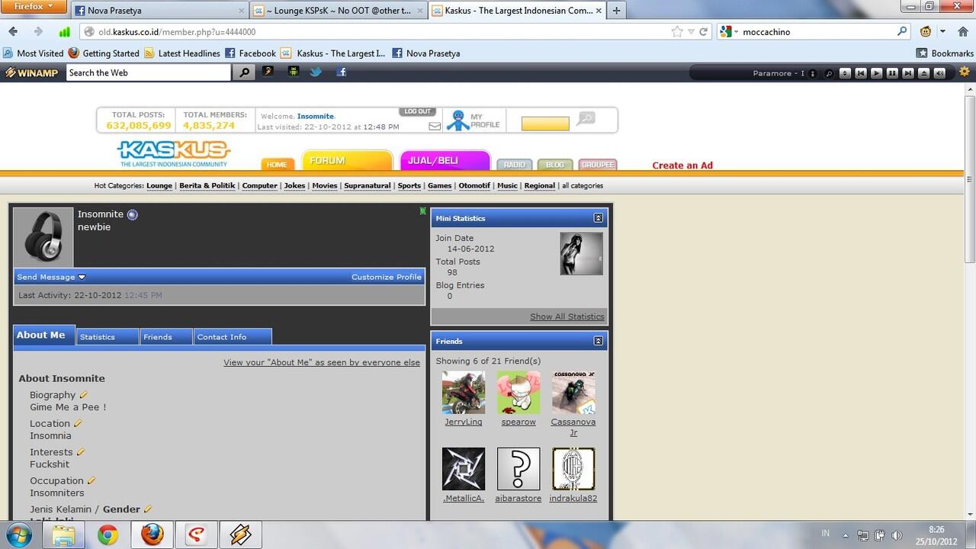Screen dimensions: 976x549
Task: Click the browser forward arrow
Action: [x=38, y=32]
